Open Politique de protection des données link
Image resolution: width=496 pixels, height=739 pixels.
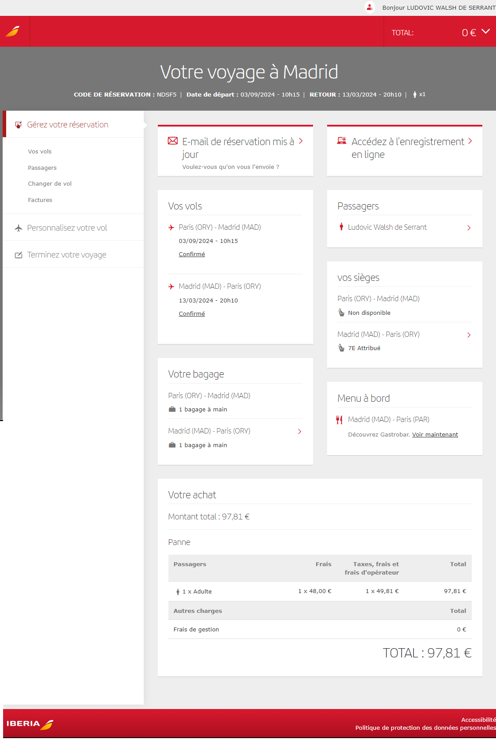[x=425, y=728]
